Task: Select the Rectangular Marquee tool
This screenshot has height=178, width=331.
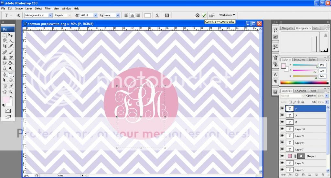Action: click(5, 35)
